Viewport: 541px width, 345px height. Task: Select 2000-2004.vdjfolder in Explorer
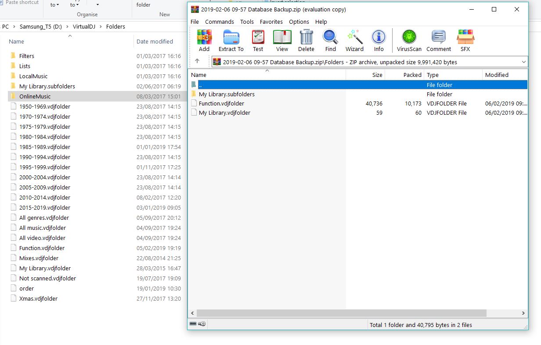point(45,177)
